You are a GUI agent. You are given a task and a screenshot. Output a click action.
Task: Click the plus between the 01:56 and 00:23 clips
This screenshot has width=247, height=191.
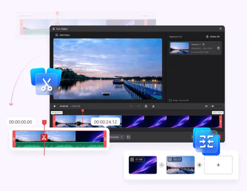161,165
